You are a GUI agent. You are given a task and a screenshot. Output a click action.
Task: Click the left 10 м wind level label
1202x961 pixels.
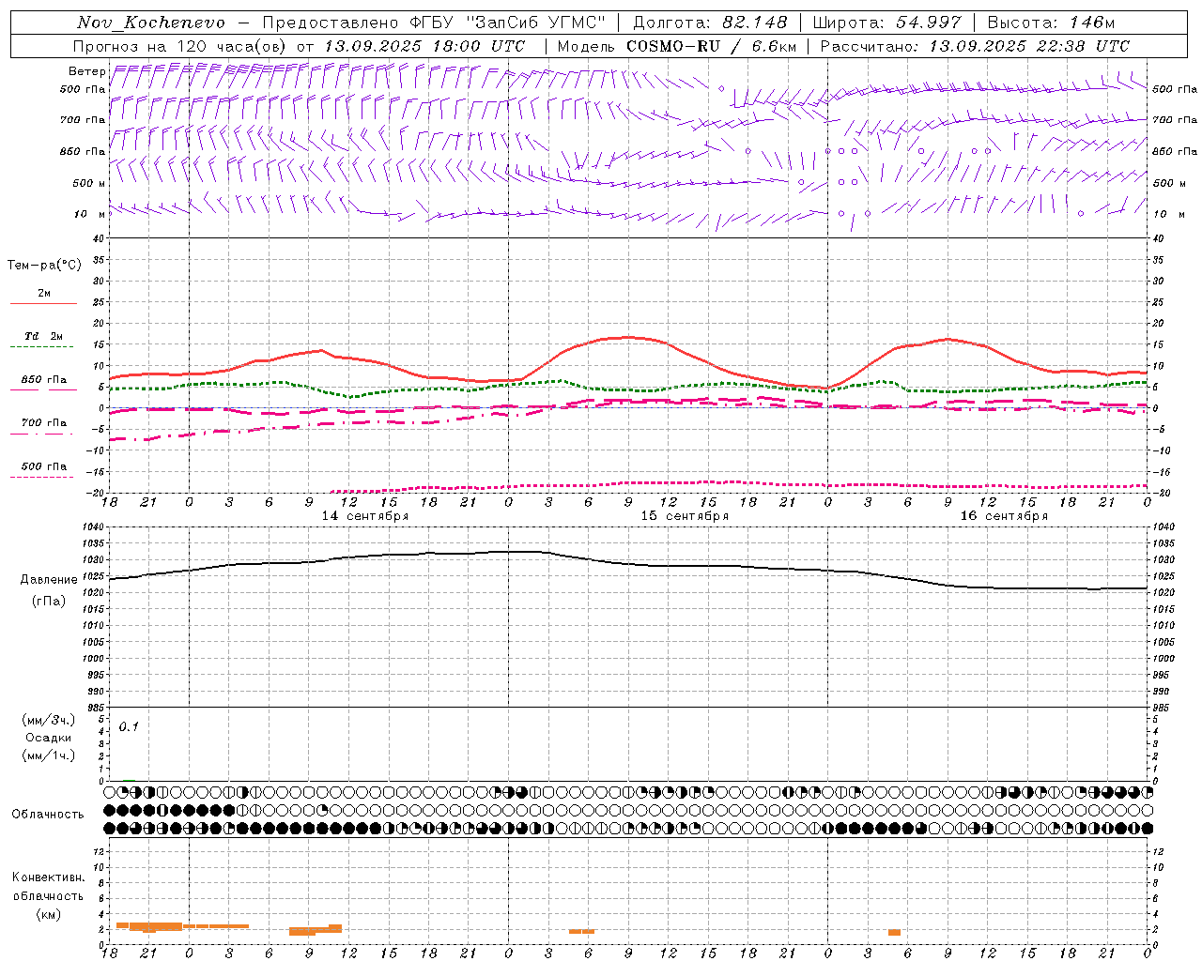[x=89, y=214]
